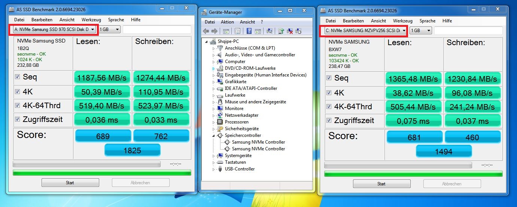
Task: Expand the Monitore tree node
Action: pyautogui.click(x=214, y=109)
